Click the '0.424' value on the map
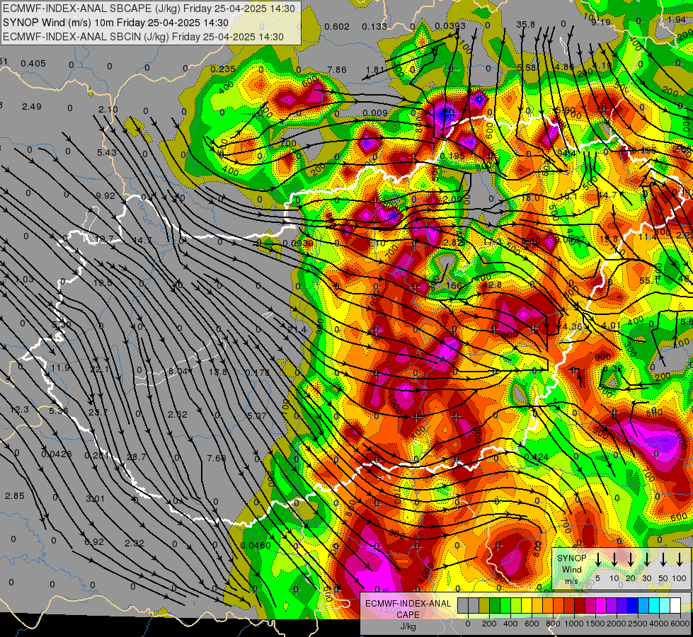 click(536, 457)
